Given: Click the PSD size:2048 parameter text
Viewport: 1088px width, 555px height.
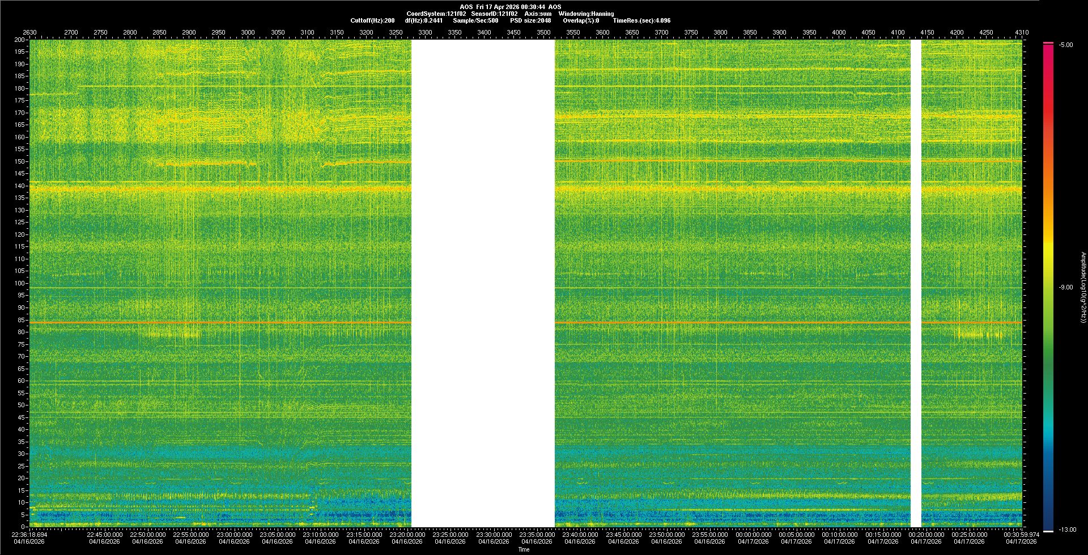Looking at the screenshot, I should [x=530, y=20].
